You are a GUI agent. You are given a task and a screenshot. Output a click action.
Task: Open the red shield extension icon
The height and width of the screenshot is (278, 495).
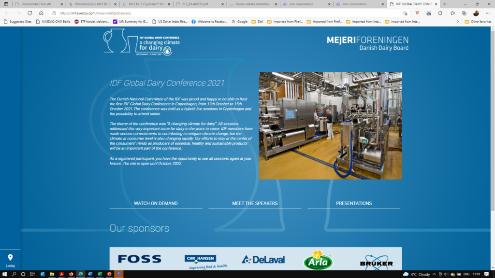click(417, 13)
